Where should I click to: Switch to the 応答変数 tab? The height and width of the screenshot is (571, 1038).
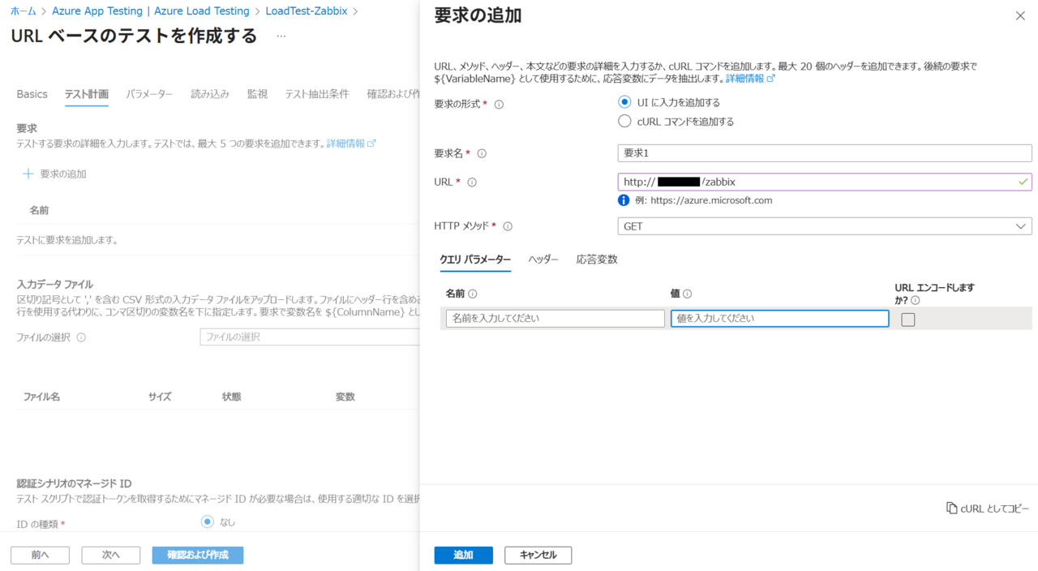pyautogui.click(x=597, y=260)
